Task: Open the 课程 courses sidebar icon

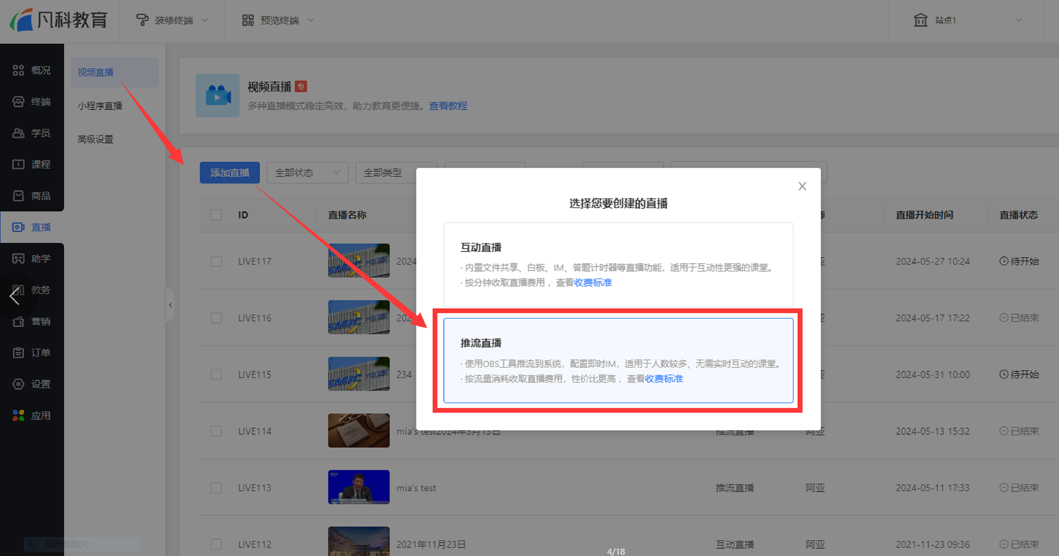Action: click(18, 165)
